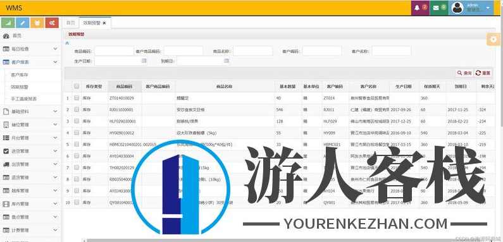Viewport: 503px width, 242px height.
Task: Expand the 储位管理 menu chevron
Action: coord(55,124)
